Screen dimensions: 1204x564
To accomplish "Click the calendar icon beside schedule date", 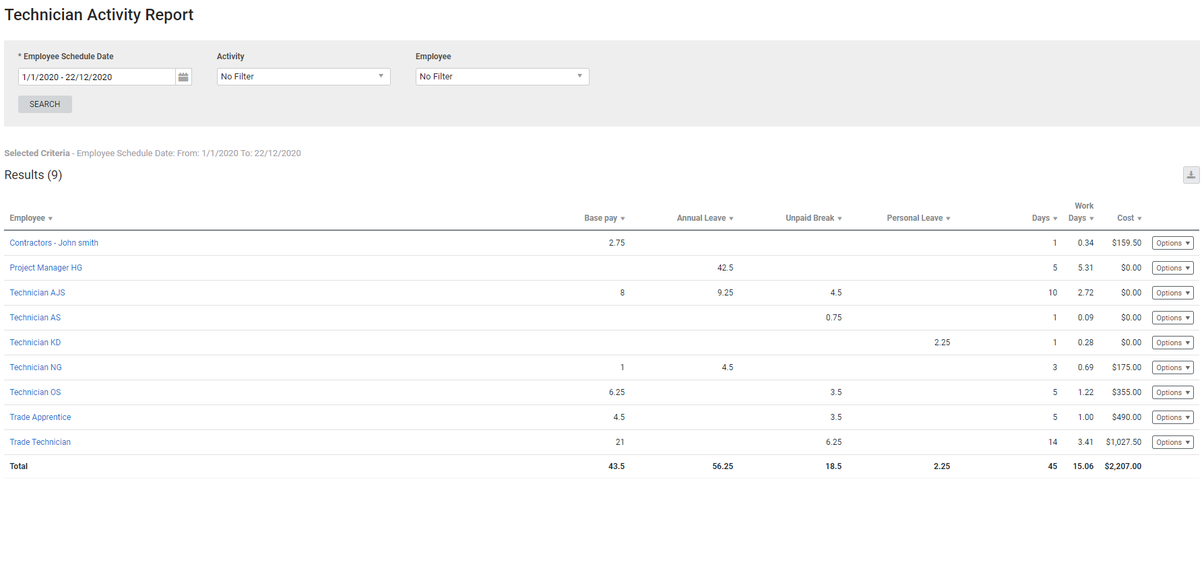I will (x=183, y=77).
